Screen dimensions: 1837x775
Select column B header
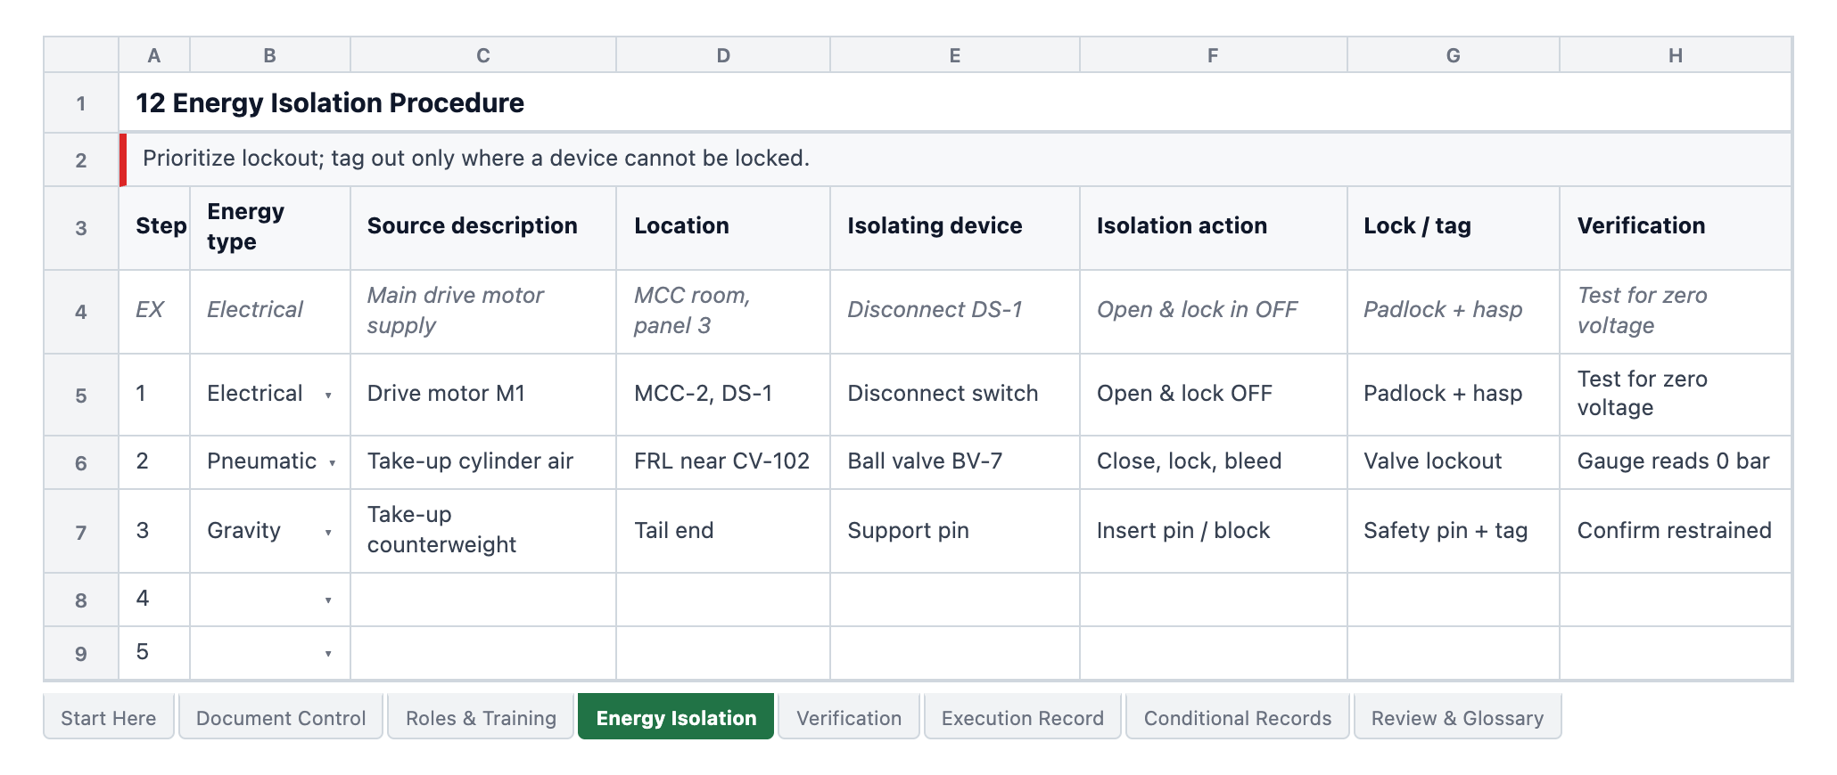click(x=270, y=55)
